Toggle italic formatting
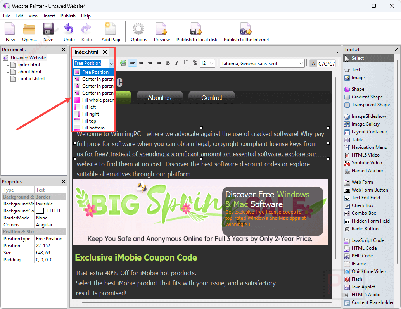The image size is (401, 309). tap(177, 63)
